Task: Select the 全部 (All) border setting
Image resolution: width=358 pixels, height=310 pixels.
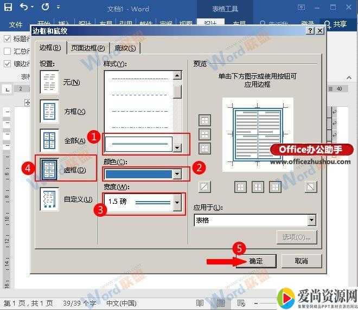Action: [49, 140]
